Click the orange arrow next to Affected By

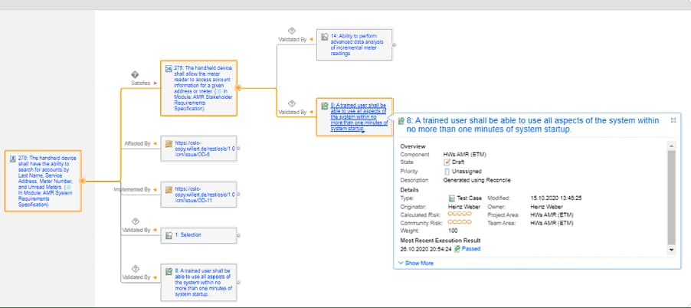155,143
